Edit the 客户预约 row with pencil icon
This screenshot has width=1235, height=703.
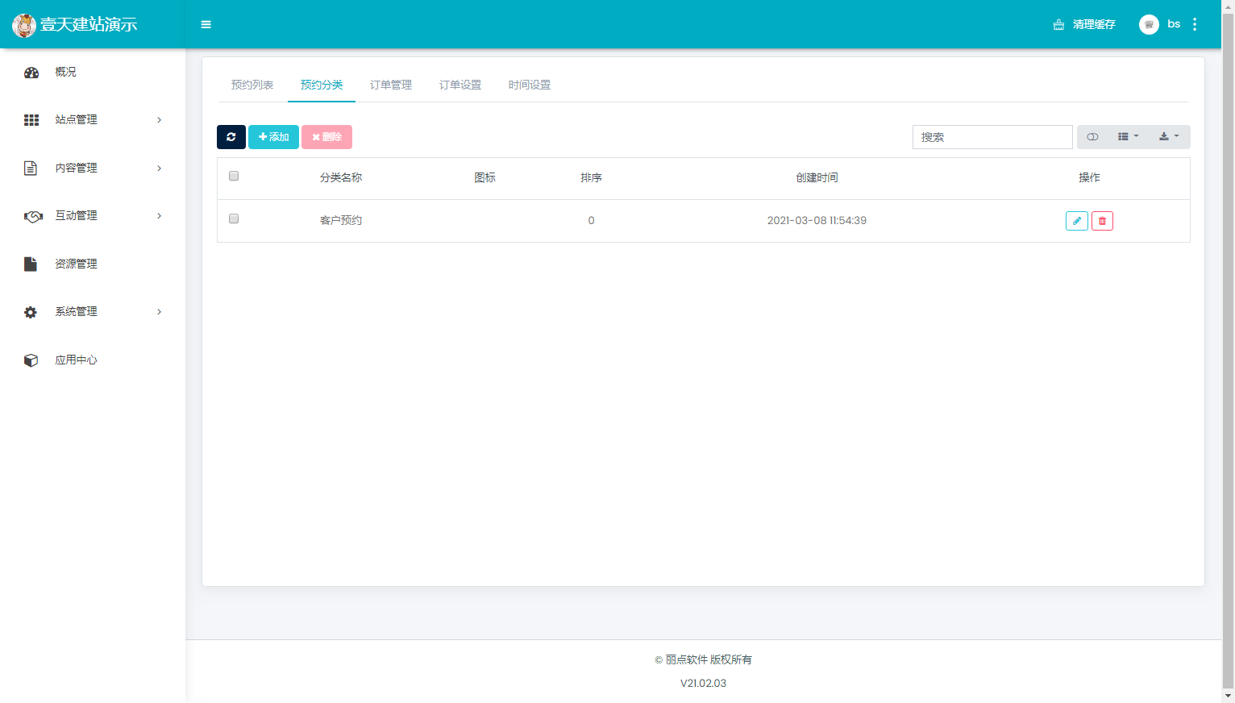click(1077, 221)
